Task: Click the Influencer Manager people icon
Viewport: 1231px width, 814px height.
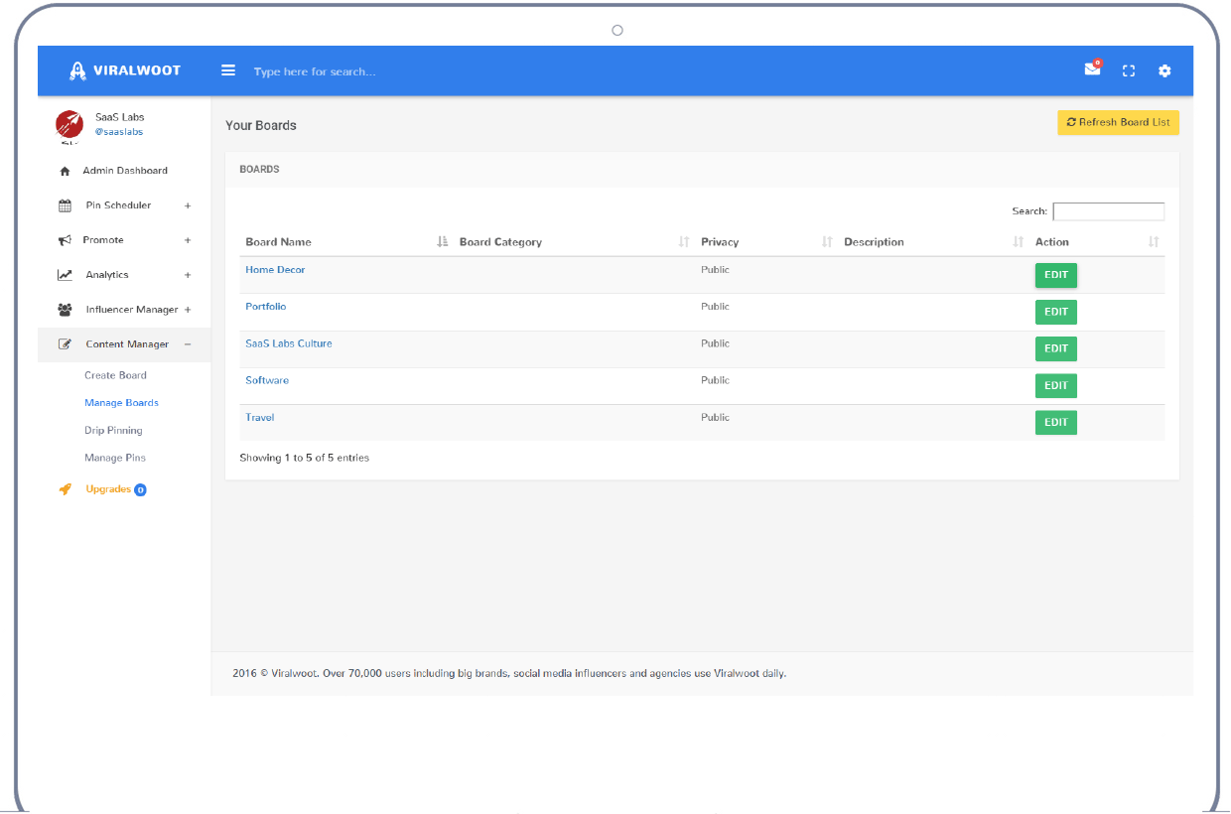Action: click(x=65, y=310)
